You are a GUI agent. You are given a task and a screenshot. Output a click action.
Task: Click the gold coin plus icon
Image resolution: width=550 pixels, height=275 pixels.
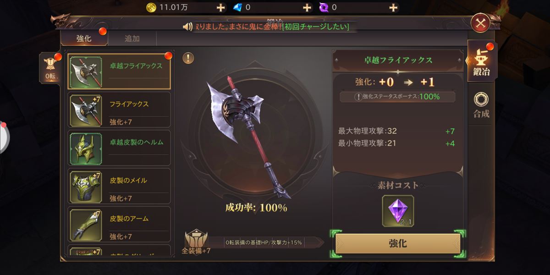click(221, 7)
